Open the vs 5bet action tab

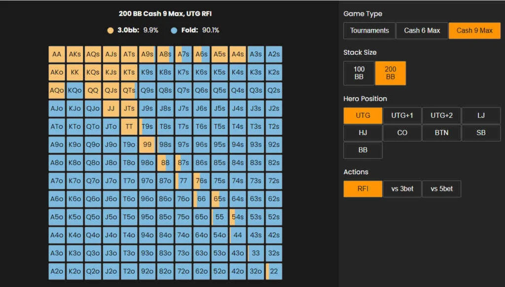tap(441, 189)
